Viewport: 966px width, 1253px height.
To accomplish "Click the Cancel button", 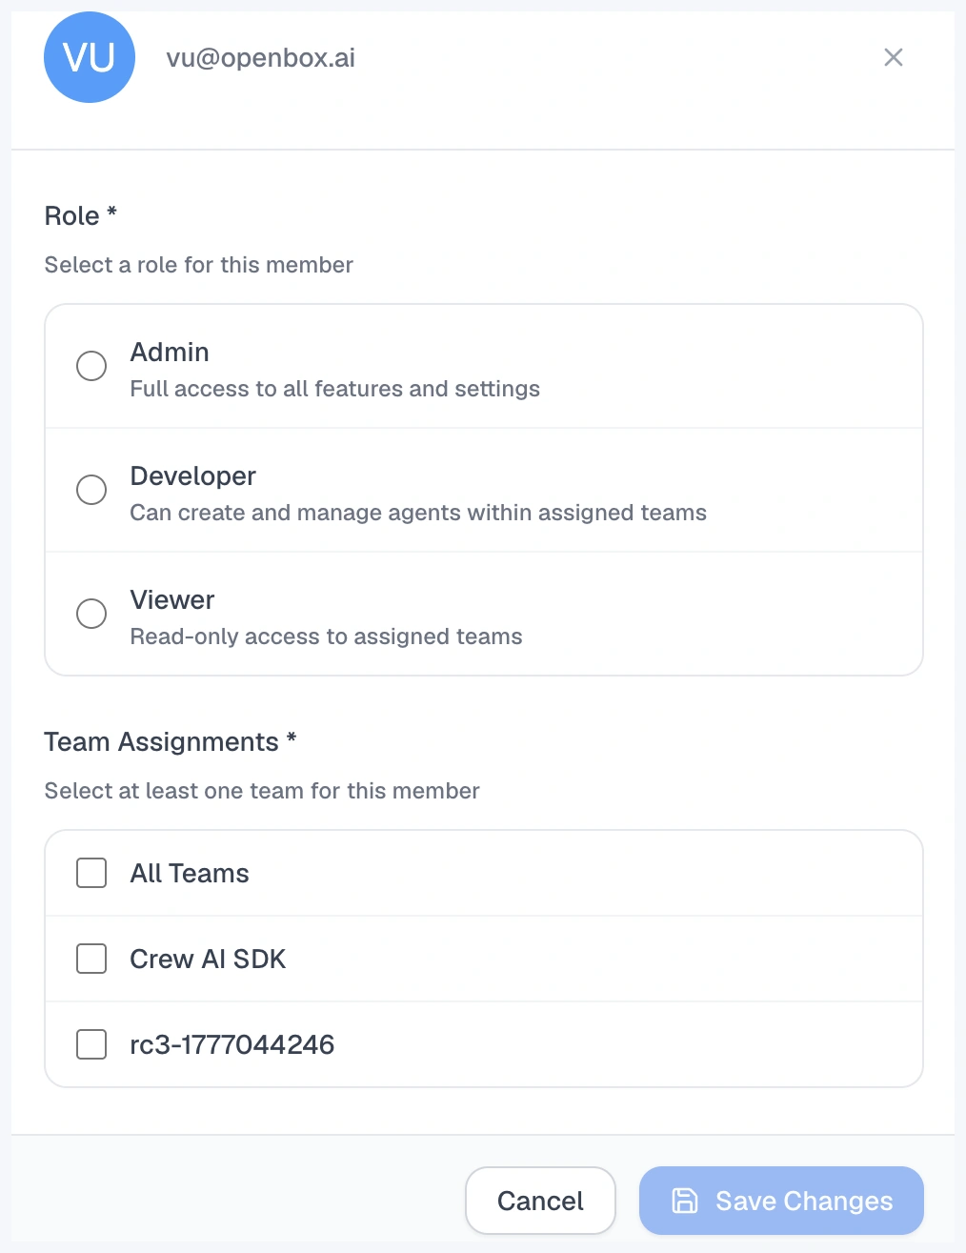I will 540,1201.
